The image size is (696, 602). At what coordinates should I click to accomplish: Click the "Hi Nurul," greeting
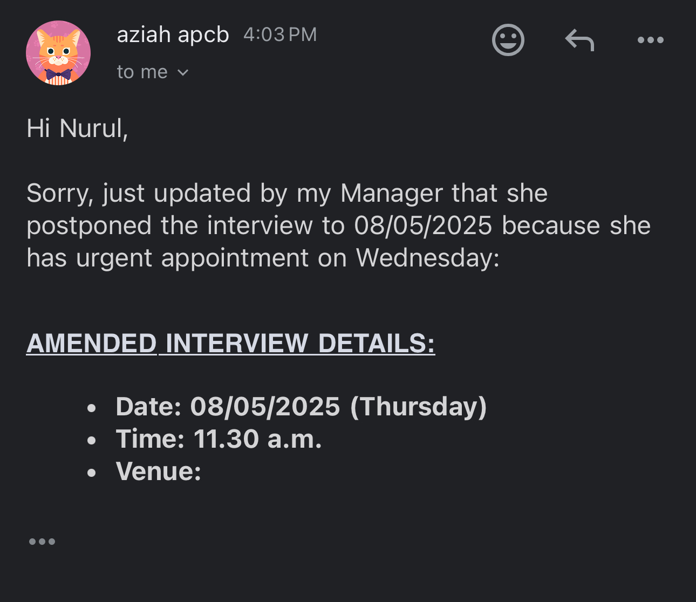pos(77,128)
